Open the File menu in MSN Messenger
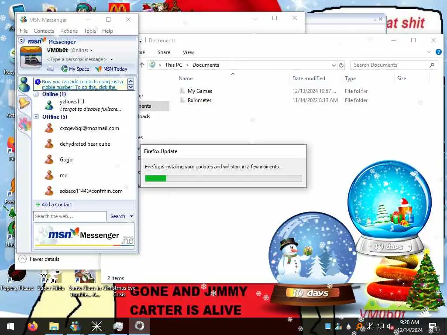This screenshot has height=335, width=447. tap(24, 31)
